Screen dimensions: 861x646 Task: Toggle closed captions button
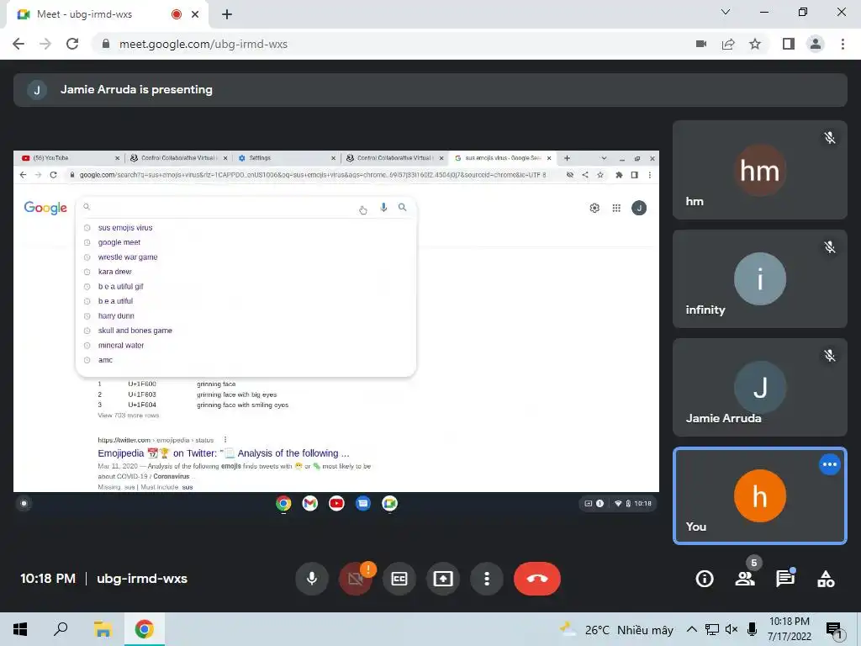tap(399, 579)
